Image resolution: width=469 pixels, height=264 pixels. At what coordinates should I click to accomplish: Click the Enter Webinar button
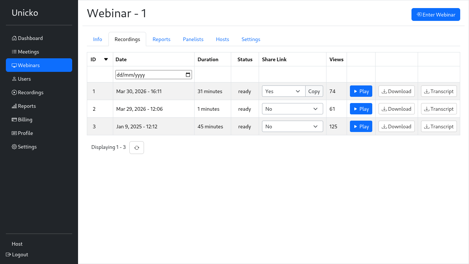click(436, 15)
